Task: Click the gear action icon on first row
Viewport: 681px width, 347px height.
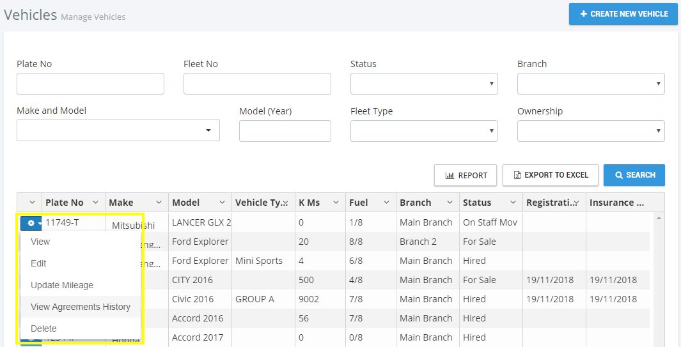Action: [31, 223]
